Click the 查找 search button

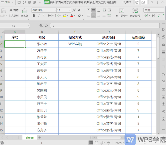point(127,2)
